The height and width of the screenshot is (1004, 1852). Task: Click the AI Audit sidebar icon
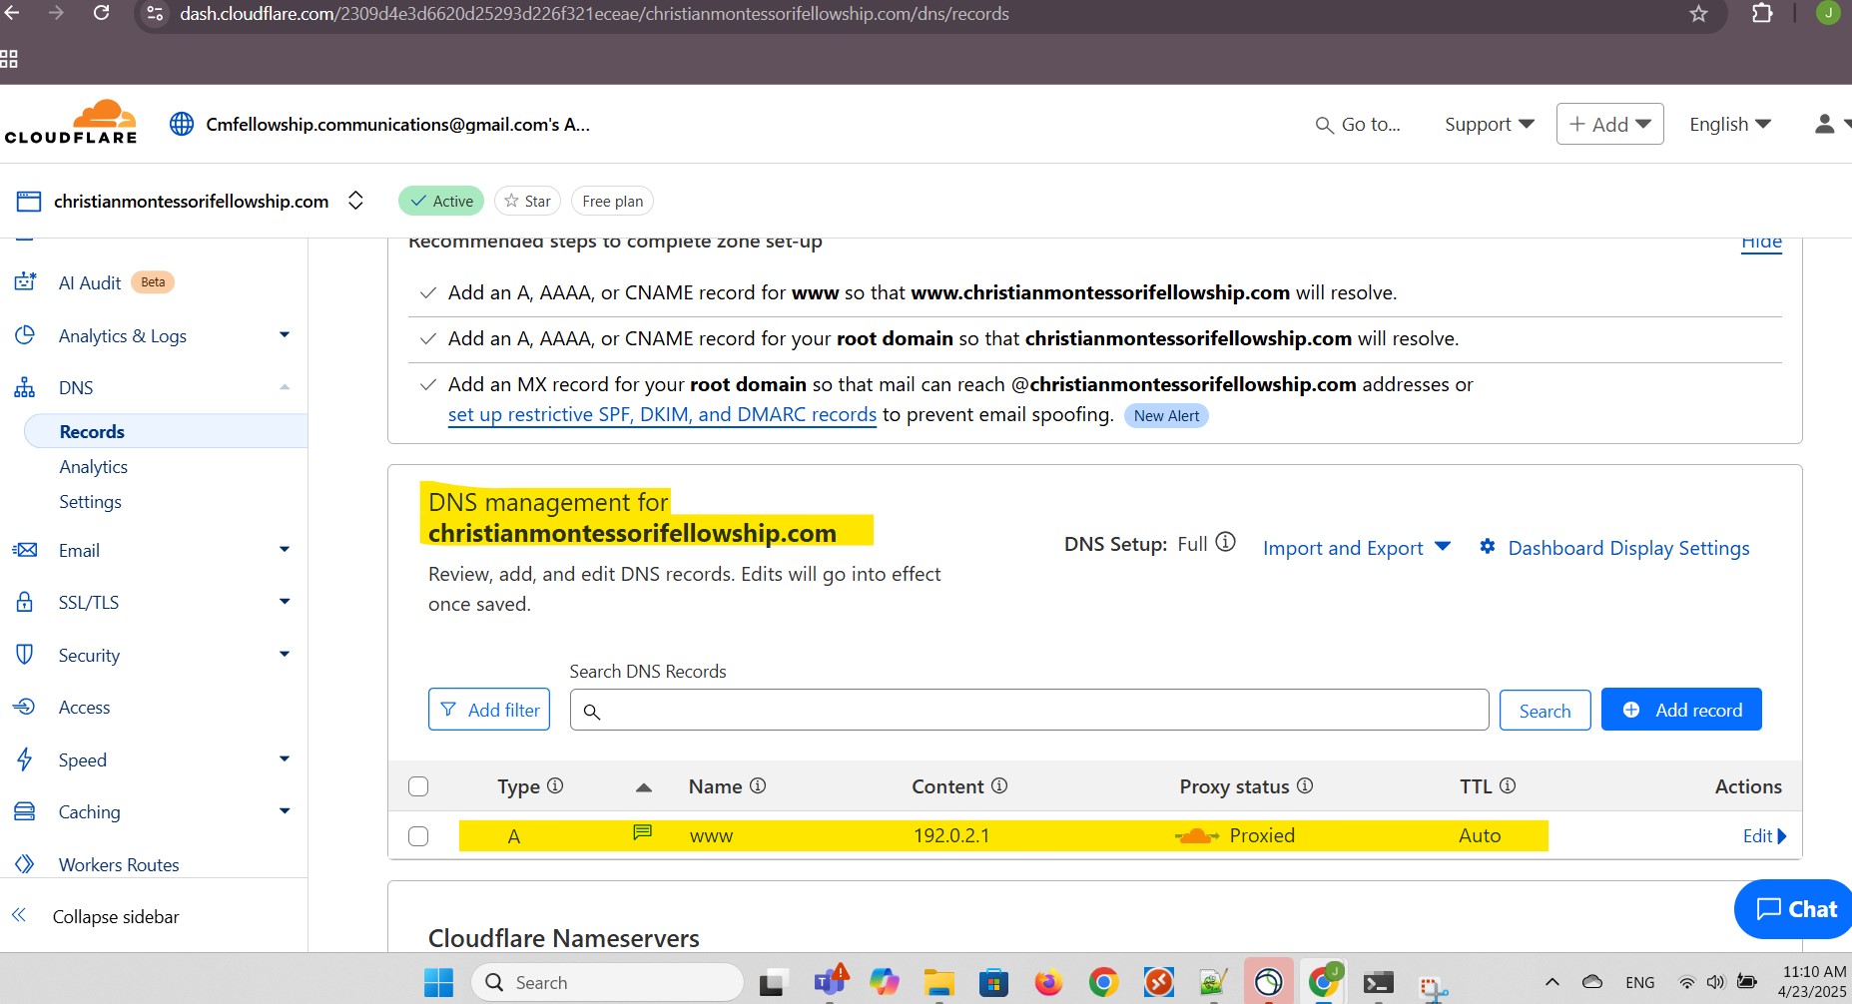coord(25,282)
